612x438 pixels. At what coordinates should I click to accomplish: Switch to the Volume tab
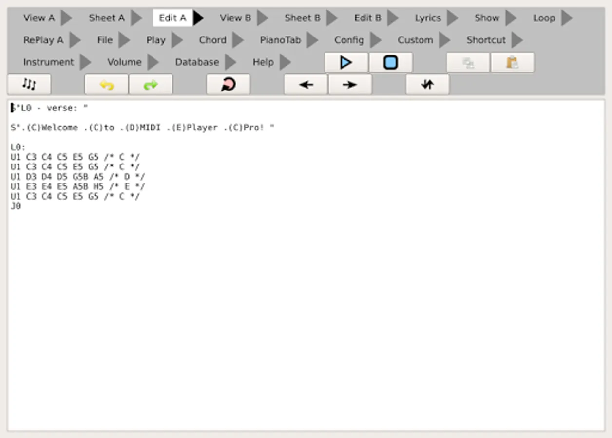[x=124, y=62]
